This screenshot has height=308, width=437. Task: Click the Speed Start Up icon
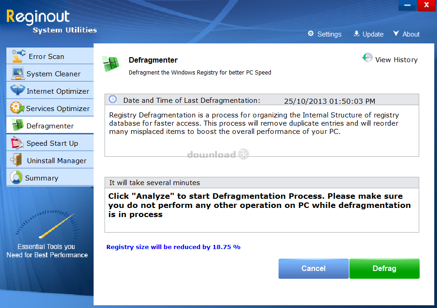click(17, 143)
